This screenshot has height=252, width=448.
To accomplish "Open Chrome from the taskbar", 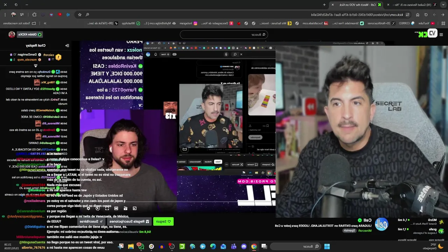I will [x=254, y=246].
